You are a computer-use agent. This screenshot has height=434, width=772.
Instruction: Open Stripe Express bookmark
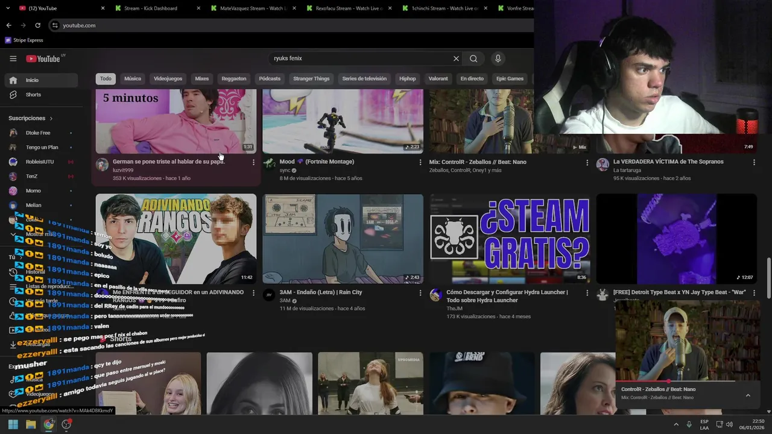[x=24, y=40]
